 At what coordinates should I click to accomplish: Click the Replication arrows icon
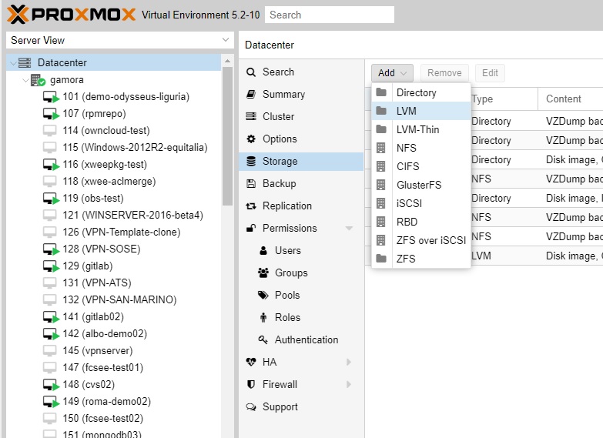(x=250, y=206)
